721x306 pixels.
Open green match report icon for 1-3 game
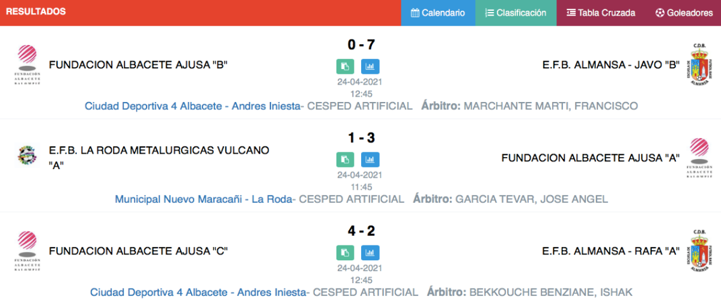click(345, 160)
